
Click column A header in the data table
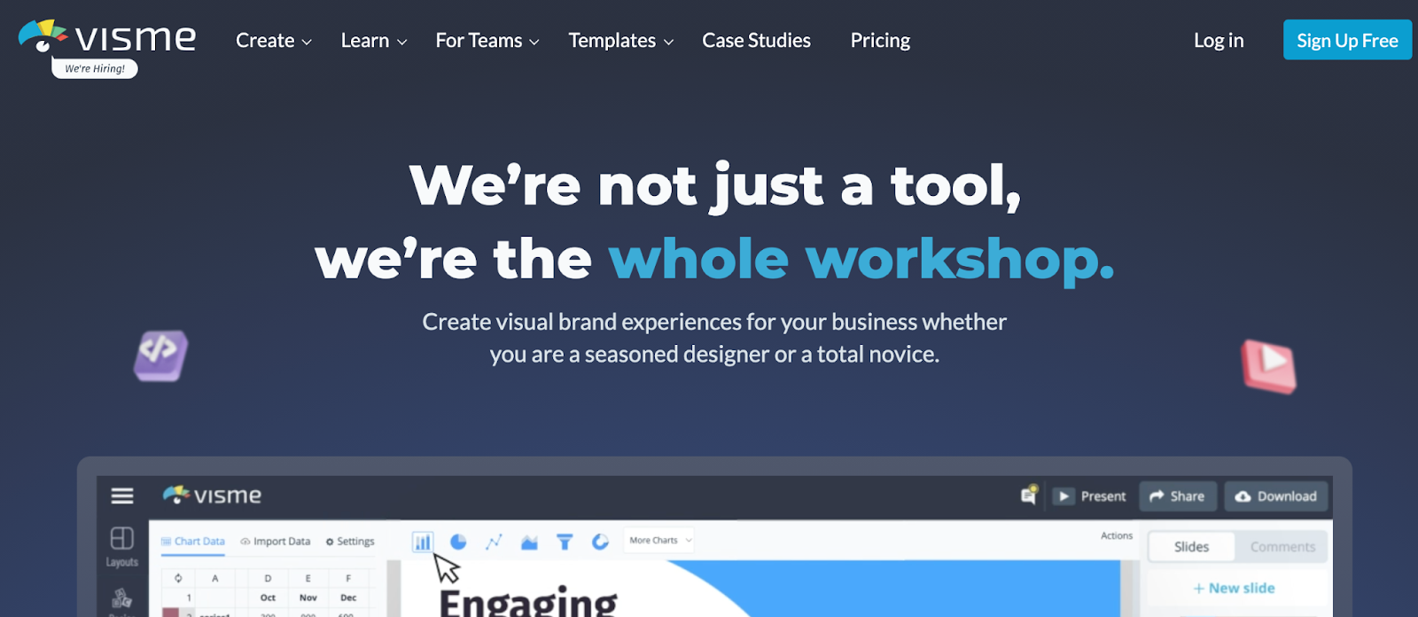pyautogui.click(x=214, y=578)
